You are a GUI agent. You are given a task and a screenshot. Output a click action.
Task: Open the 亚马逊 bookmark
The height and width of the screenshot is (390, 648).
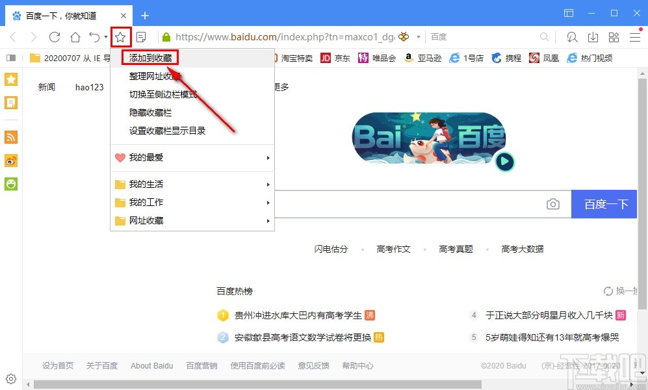(423, 58)
